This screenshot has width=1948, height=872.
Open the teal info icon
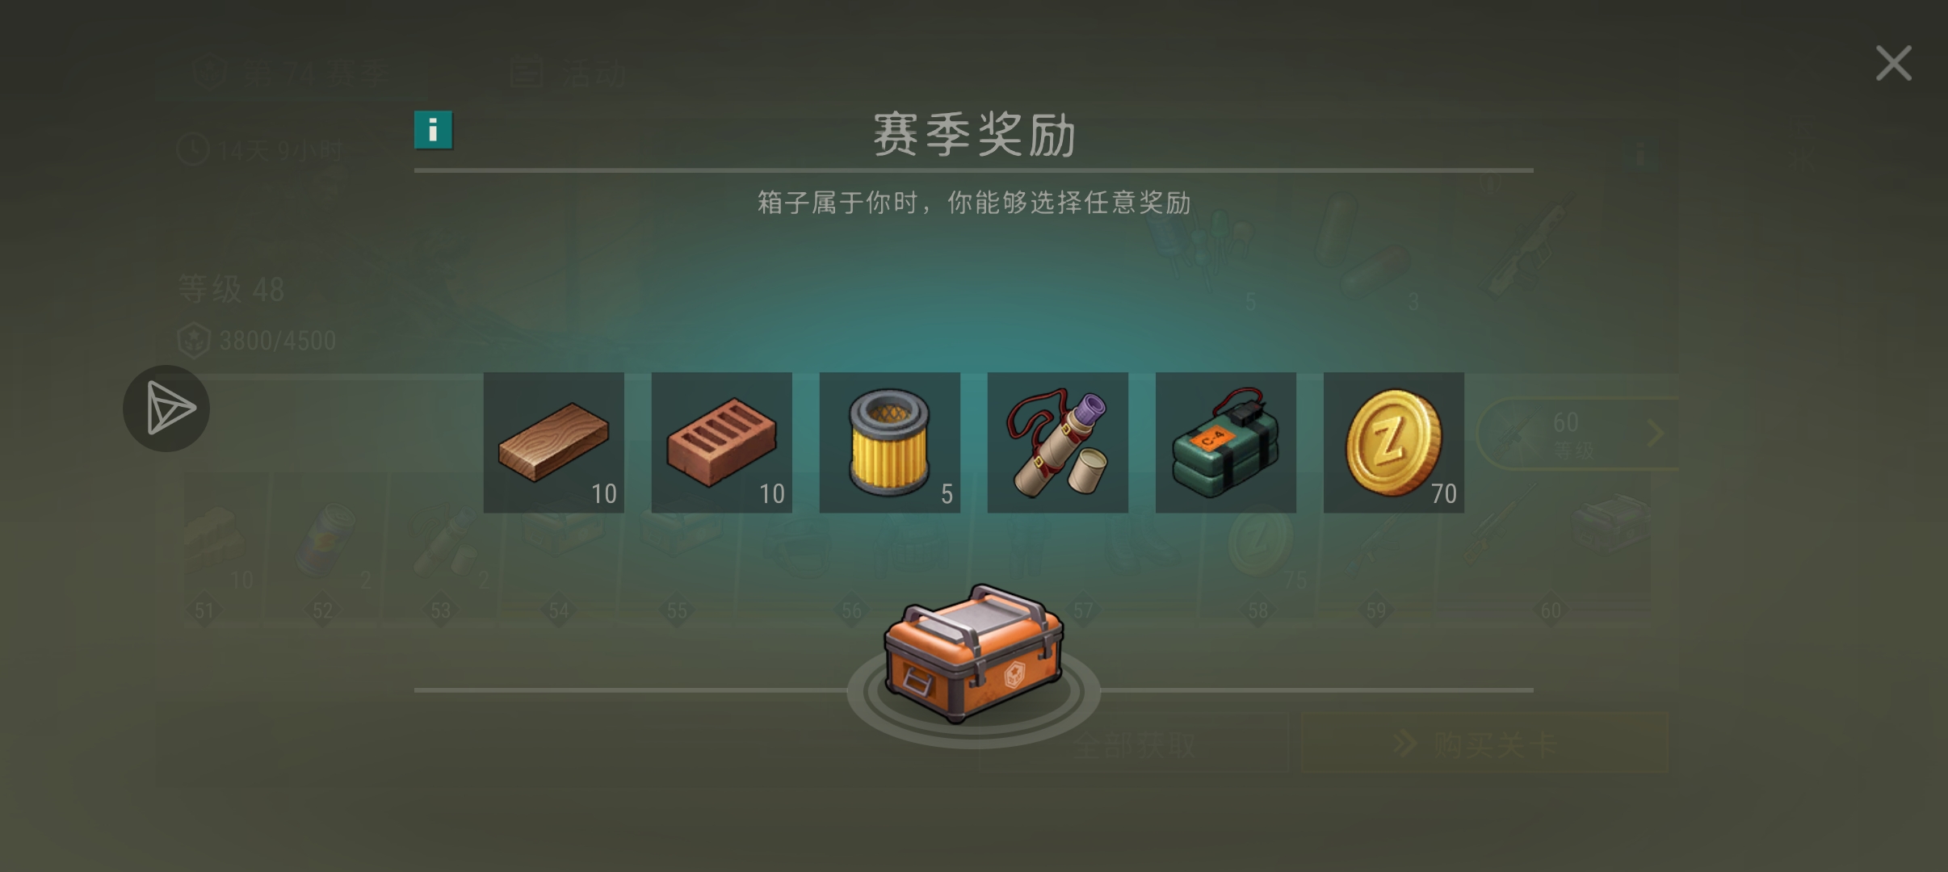point(434,130)
